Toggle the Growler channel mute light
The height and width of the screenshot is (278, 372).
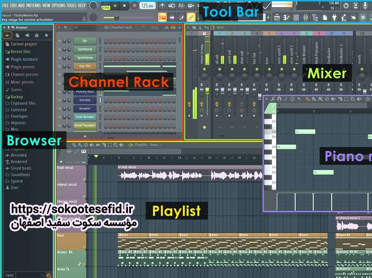60,108
